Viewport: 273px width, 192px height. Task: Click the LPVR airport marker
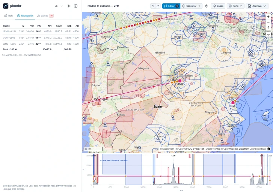pyautogui.click(x=108, y=63)
